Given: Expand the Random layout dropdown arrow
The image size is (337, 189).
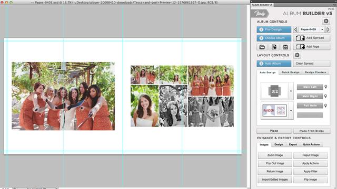Looking at the screenshot, I should pyautogui.click(x=291, y=111).
